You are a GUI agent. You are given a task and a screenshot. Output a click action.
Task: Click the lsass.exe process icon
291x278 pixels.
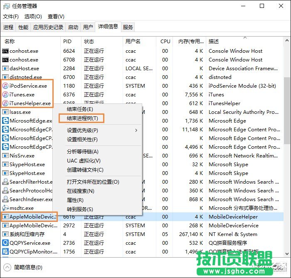5,112
